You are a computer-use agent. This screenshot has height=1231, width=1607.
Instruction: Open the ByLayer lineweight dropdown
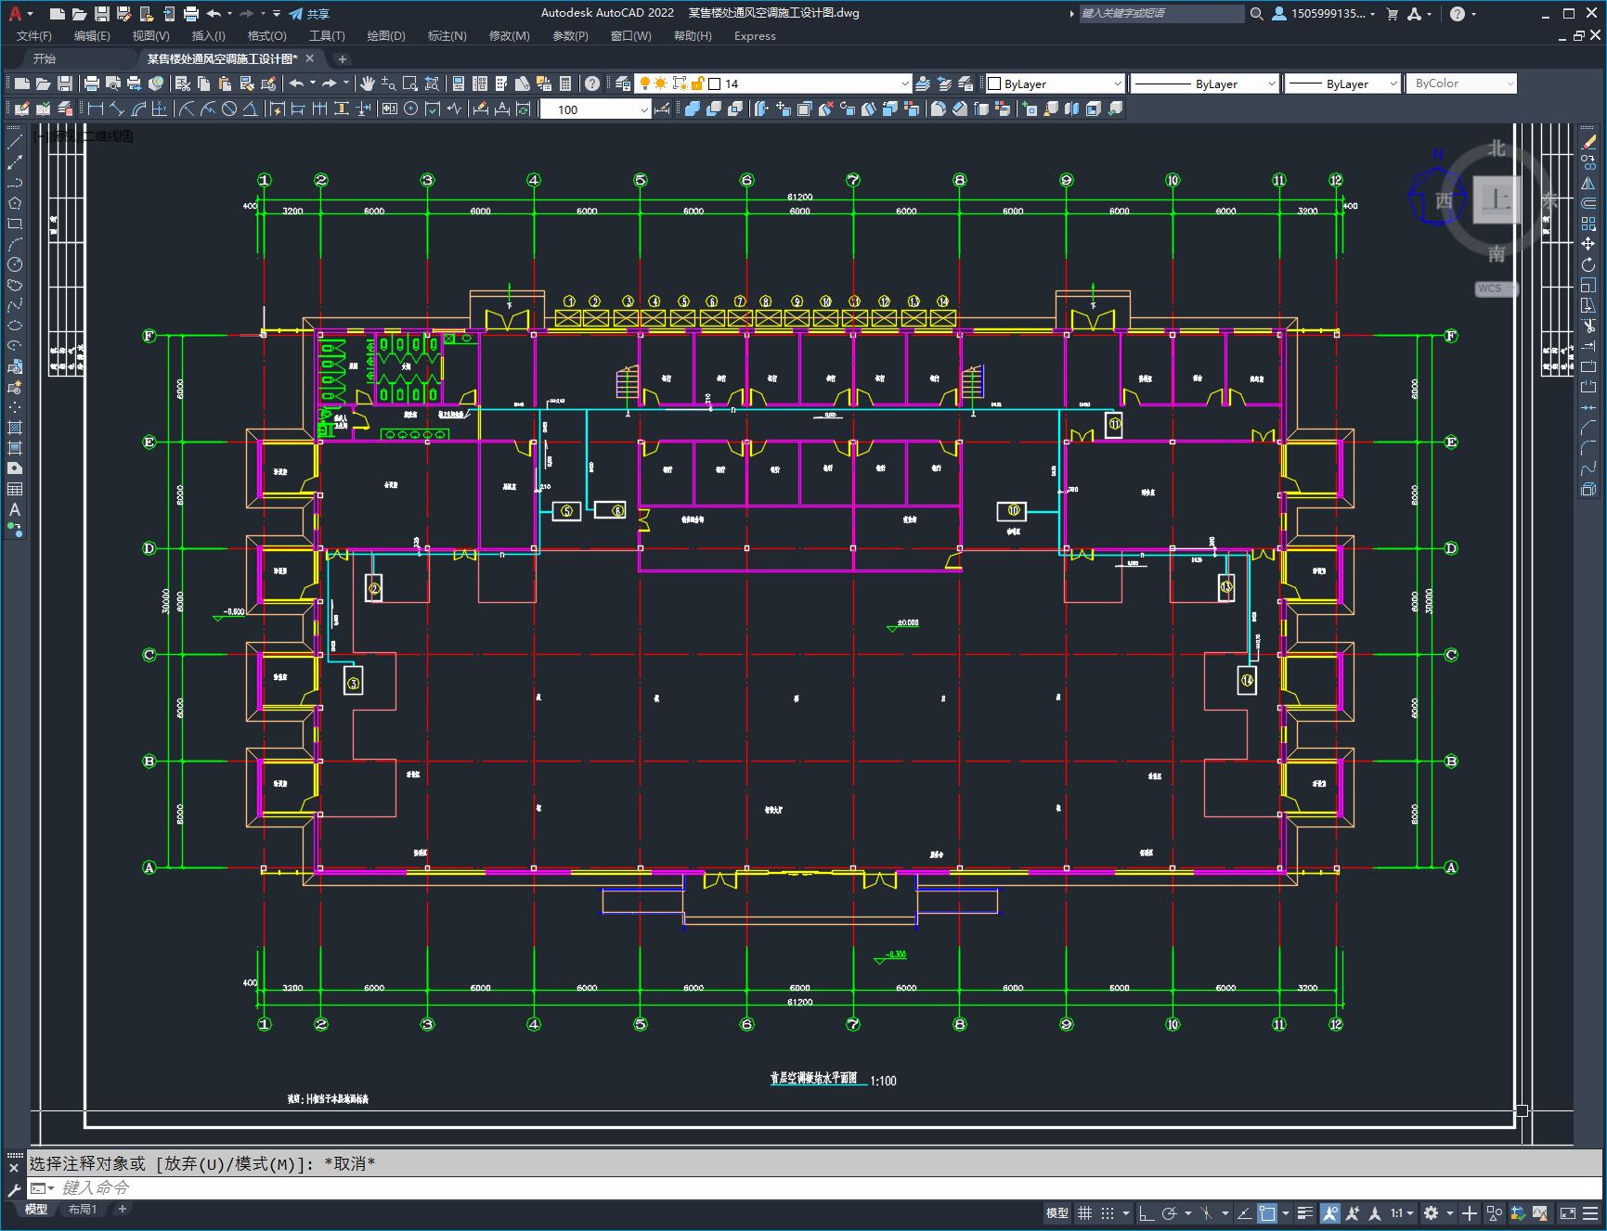(1342, 83)
